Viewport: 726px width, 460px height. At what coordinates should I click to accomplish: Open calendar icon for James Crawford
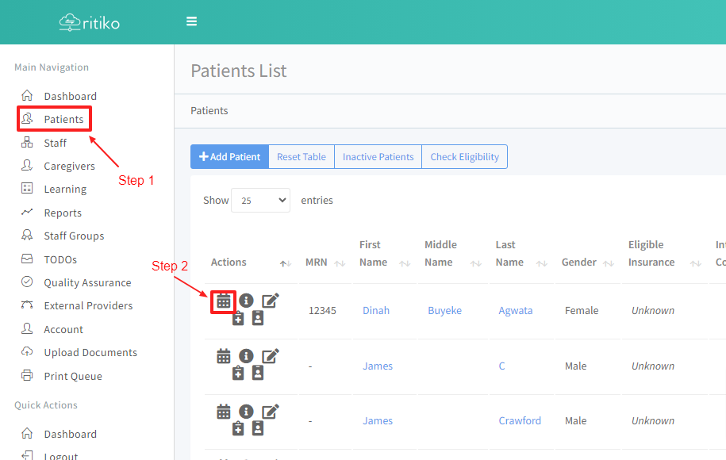pyautogui.click(x=224, y=412)
